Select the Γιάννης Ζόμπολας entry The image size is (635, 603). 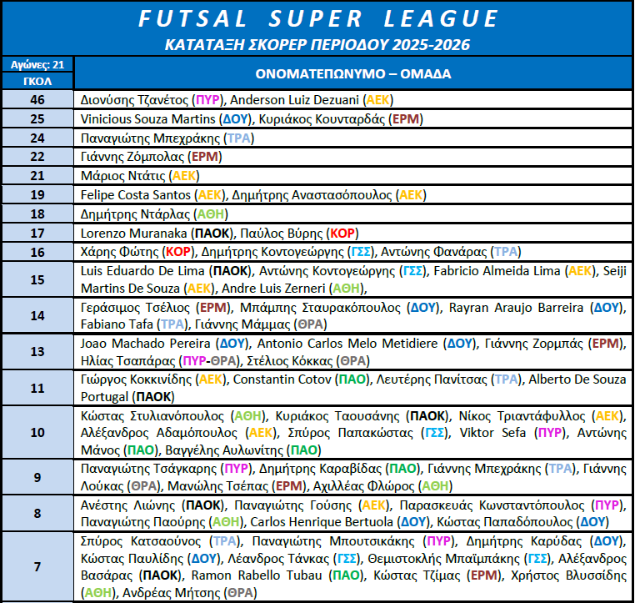[x=131, y=157]
